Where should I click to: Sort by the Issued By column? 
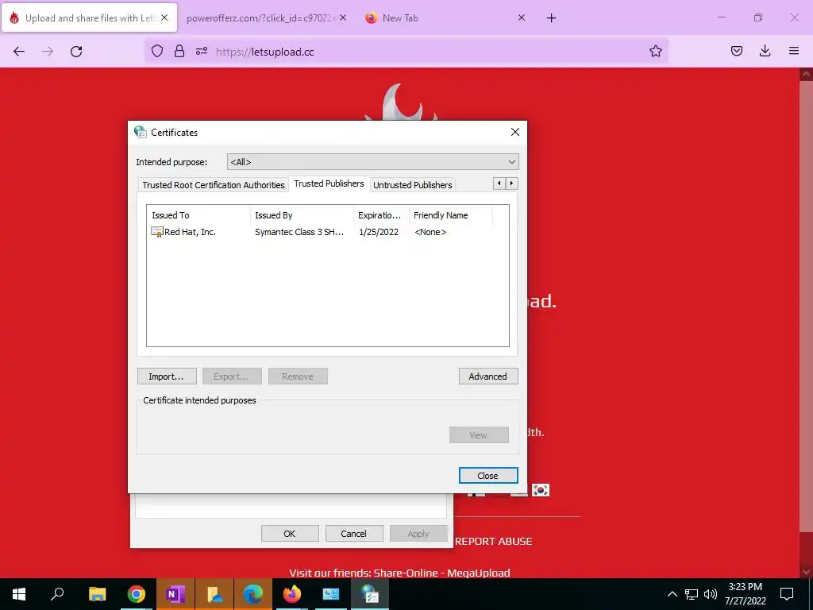coord(302,215)
